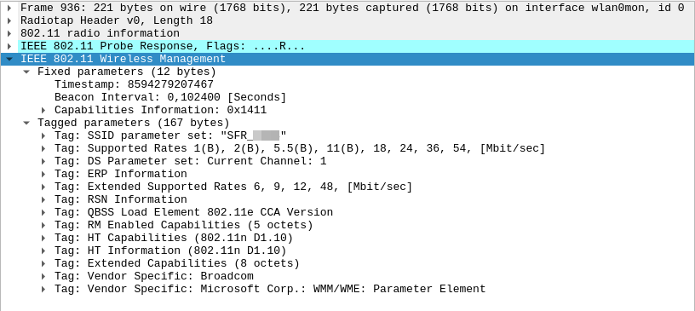This screenshot has width=695, height=311.
Task: Expand the Frame 936 tree row
Action: coord(9,8)
